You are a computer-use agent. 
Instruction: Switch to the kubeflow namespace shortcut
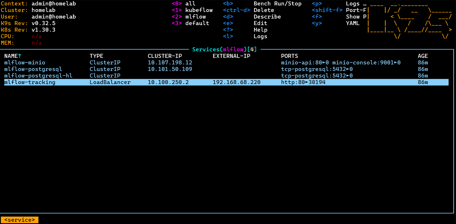199,10
